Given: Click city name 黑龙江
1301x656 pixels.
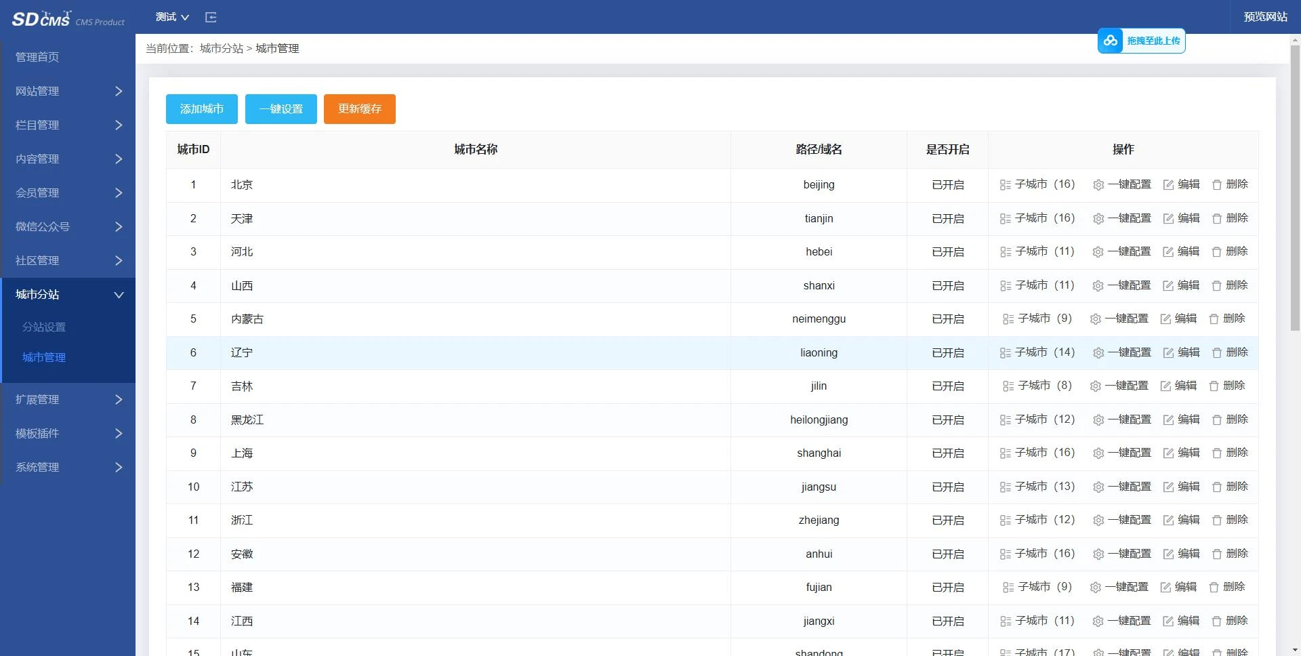Looking at the screenshot, I should pos(247,420).
